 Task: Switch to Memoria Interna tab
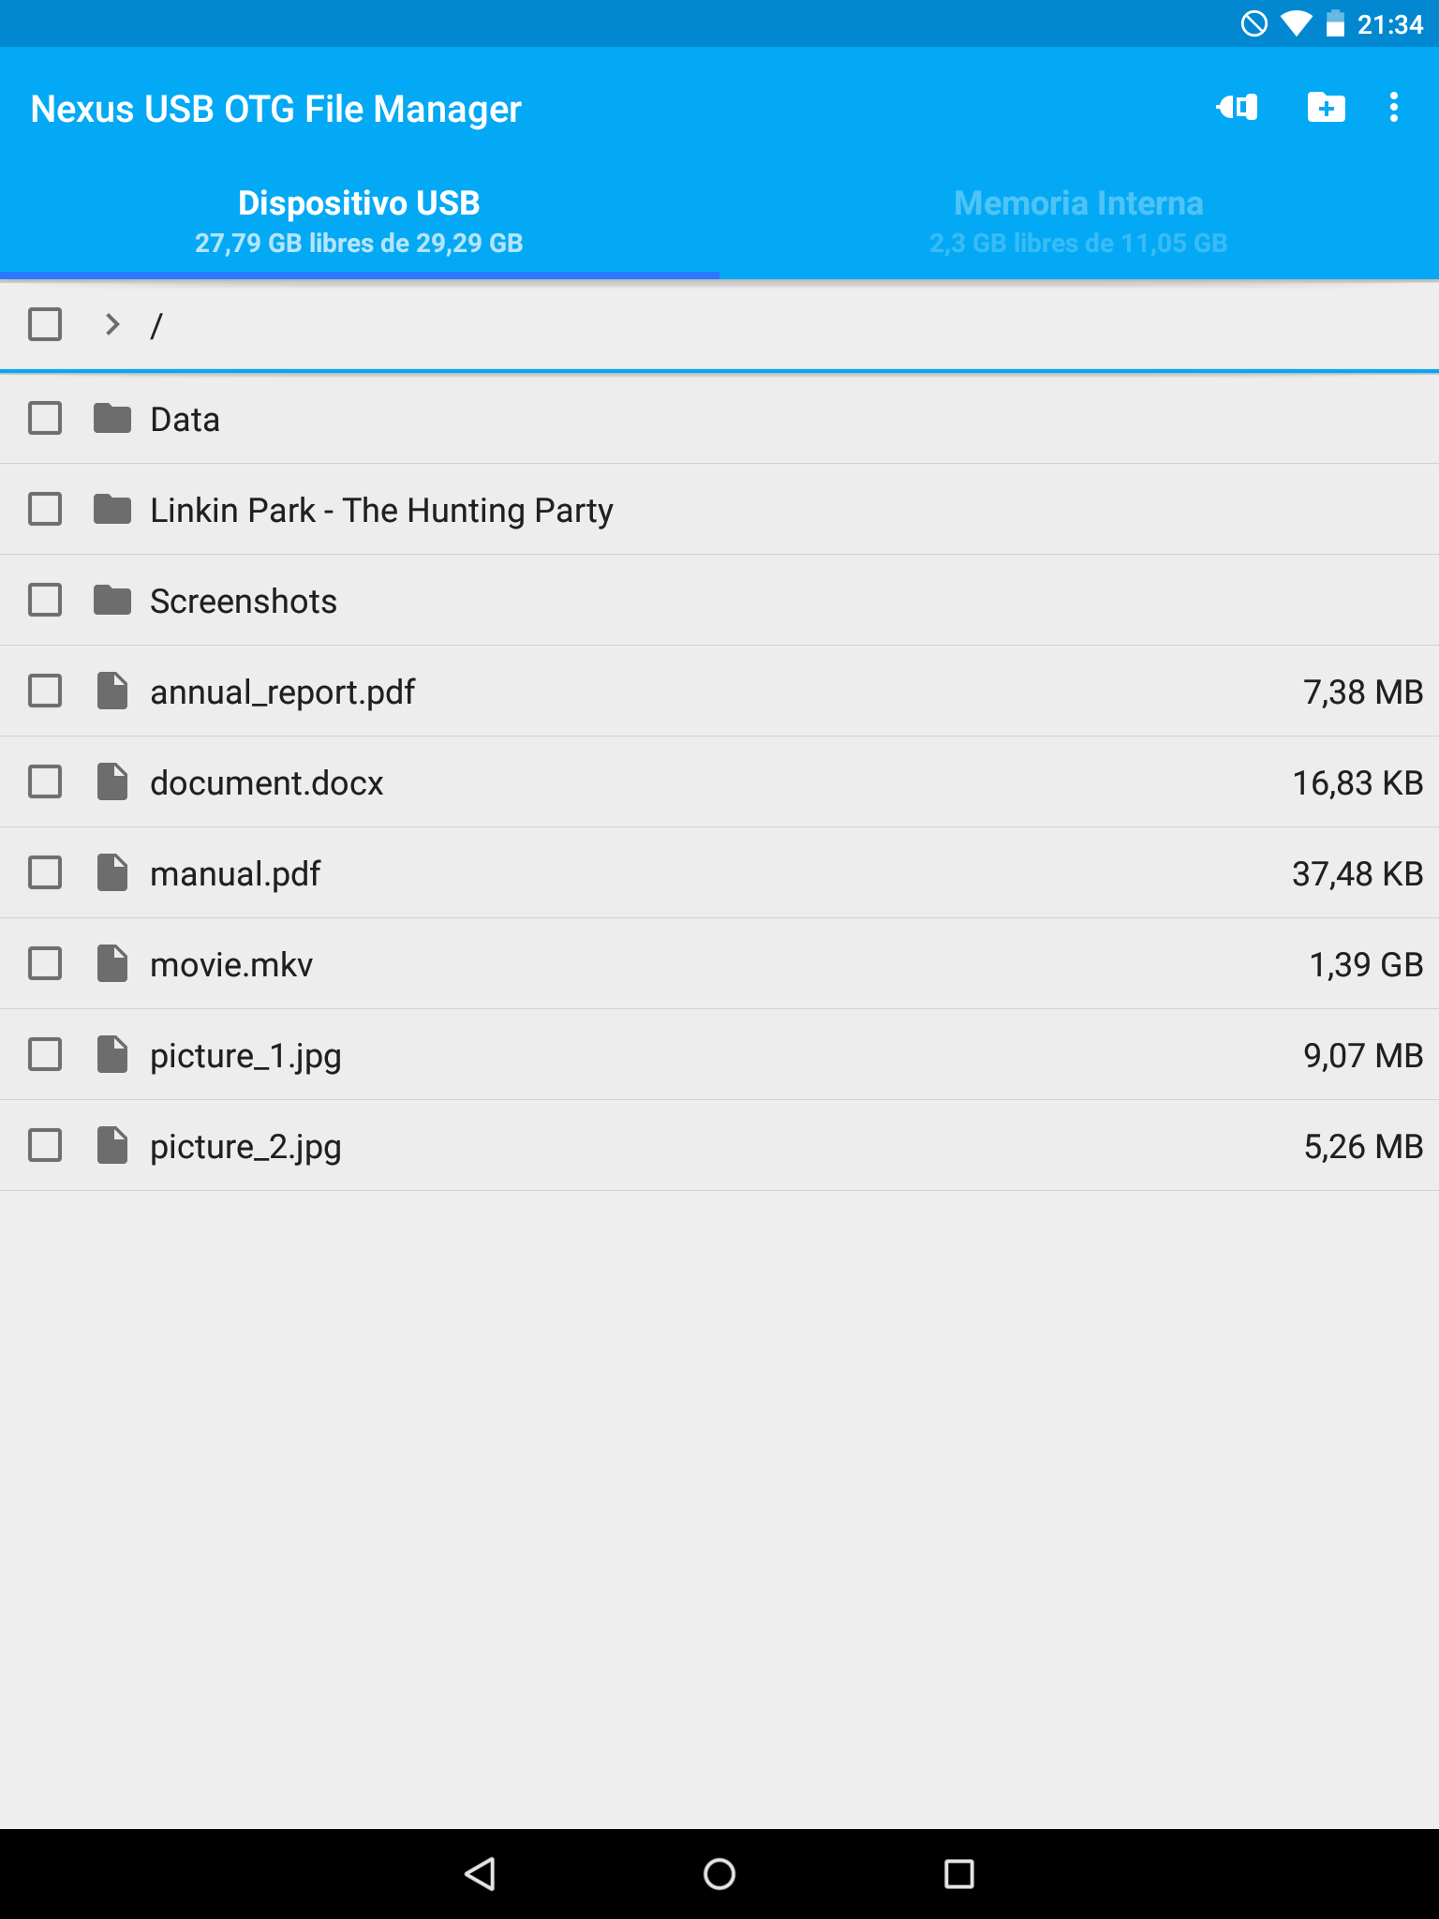(x=1079, y=223)
